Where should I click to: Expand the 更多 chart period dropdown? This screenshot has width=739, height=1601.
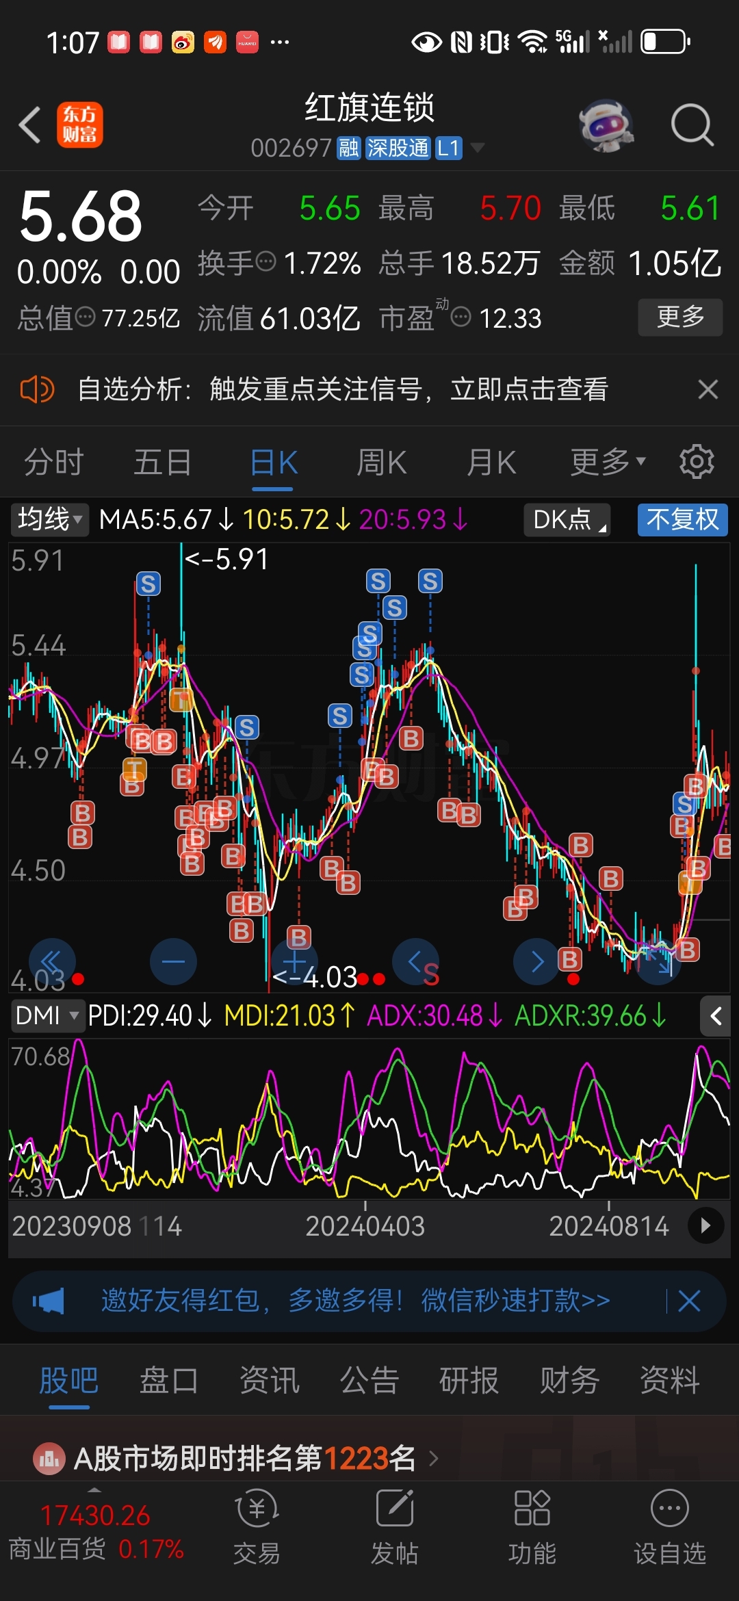point(608,463)
